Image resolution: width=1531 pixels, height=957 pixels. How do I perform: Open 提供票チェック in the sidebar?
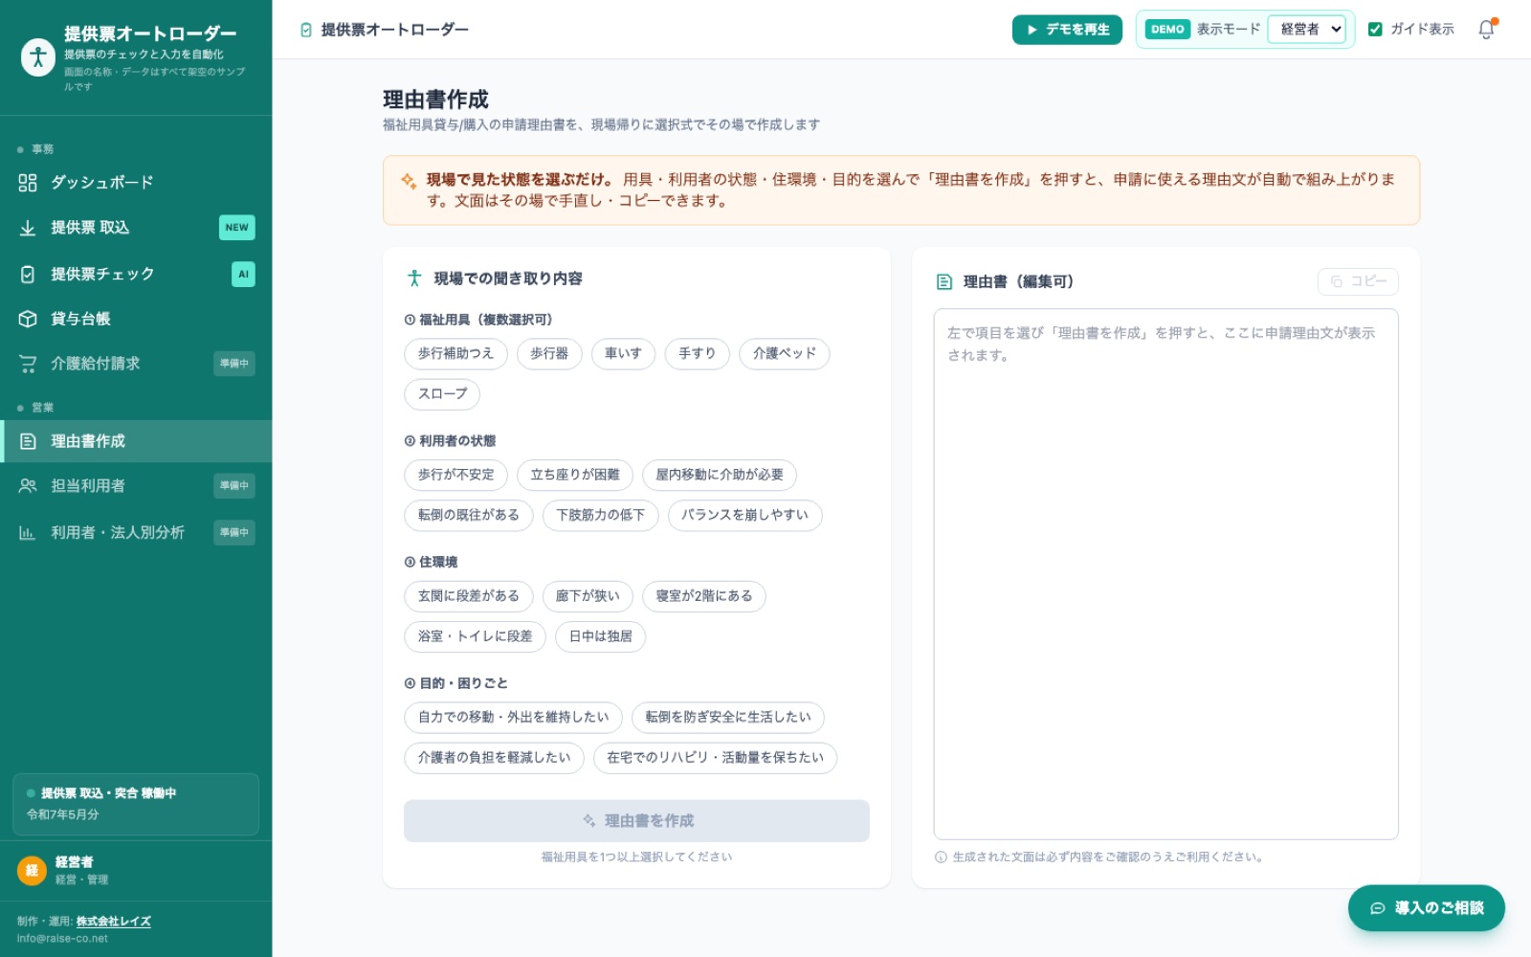136,275
